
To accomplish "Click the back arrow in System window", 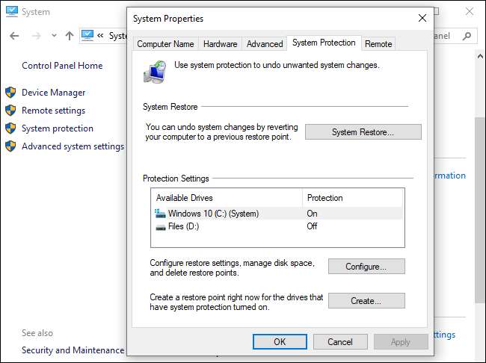I will 14,36.
